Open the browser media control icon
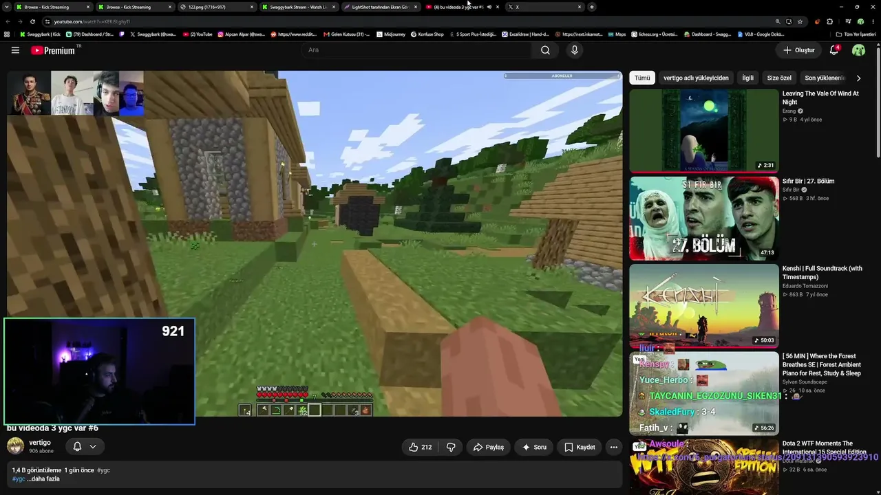This screenshot has width=881, height=495. coord(849,21)
